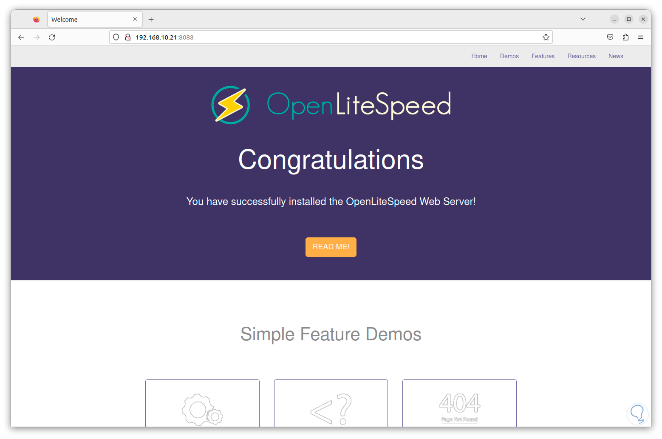Screen dimensions: 662x439
Task: Click the OpenLiteSpeed lightning bolt logo
Action: pos(230,105)
